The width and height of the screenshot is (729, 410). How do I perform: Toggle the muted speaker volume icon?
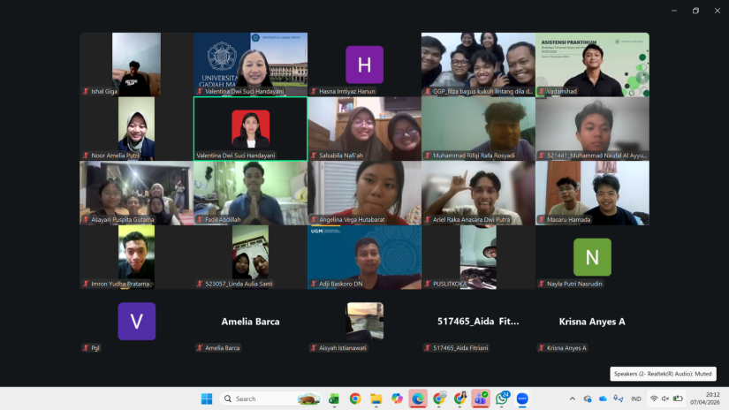tap(665, 399)
